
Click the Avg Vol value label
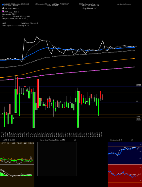(91, 5)
